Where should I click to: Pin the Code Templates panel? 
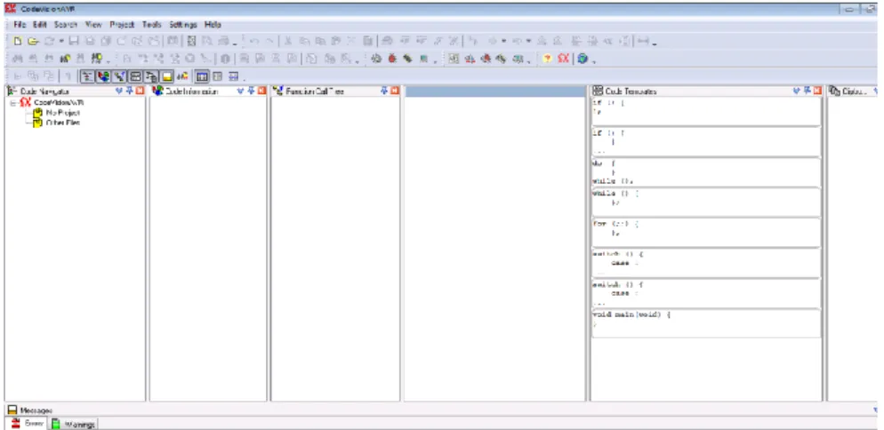click(x=807, y=91)
